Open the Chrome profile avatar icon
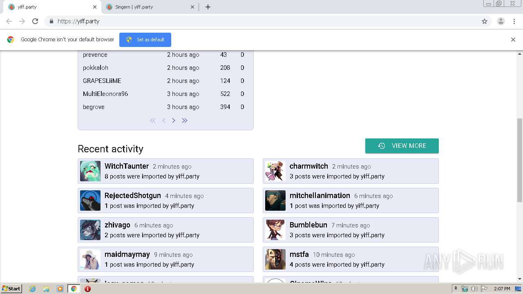Viewport: 523px width, 294px height. 501,21
